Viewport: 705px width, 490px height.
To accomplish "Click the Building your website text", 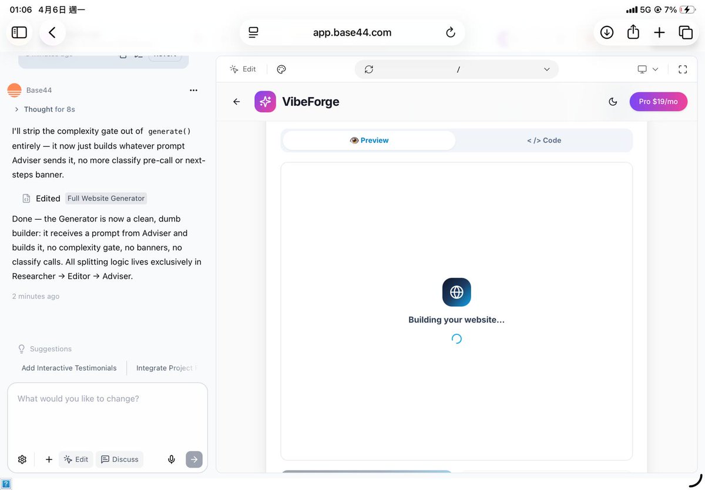I will coord(456,320).
